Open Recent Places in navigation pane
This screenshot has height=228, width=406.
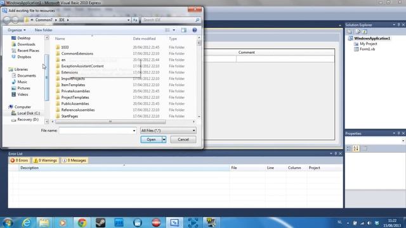28,51
